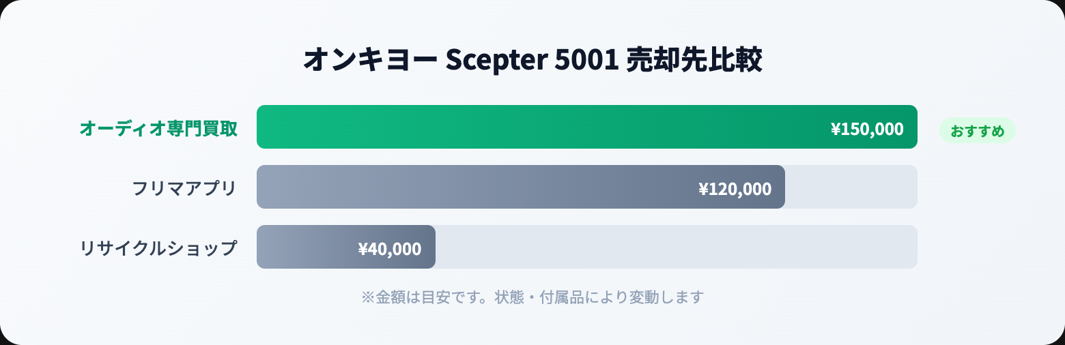Click the unfilled track of リサイクルショップ bar

[676, 247]
